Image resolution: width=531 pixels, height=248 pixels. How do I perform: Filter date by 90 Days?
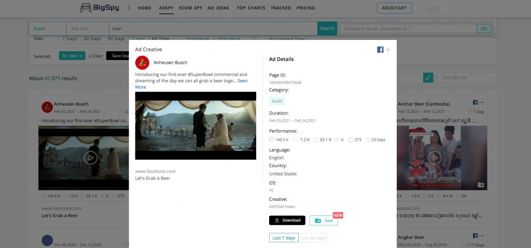tap(116, 39)
